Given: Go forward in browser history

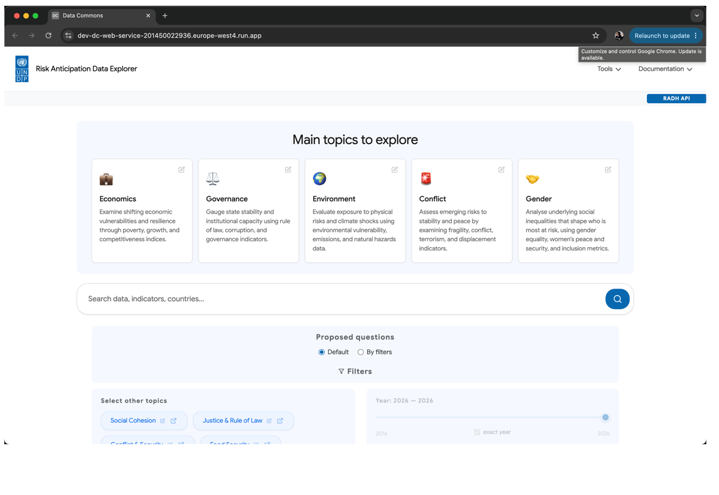Looking at the screenshot, I should point(32,35).
